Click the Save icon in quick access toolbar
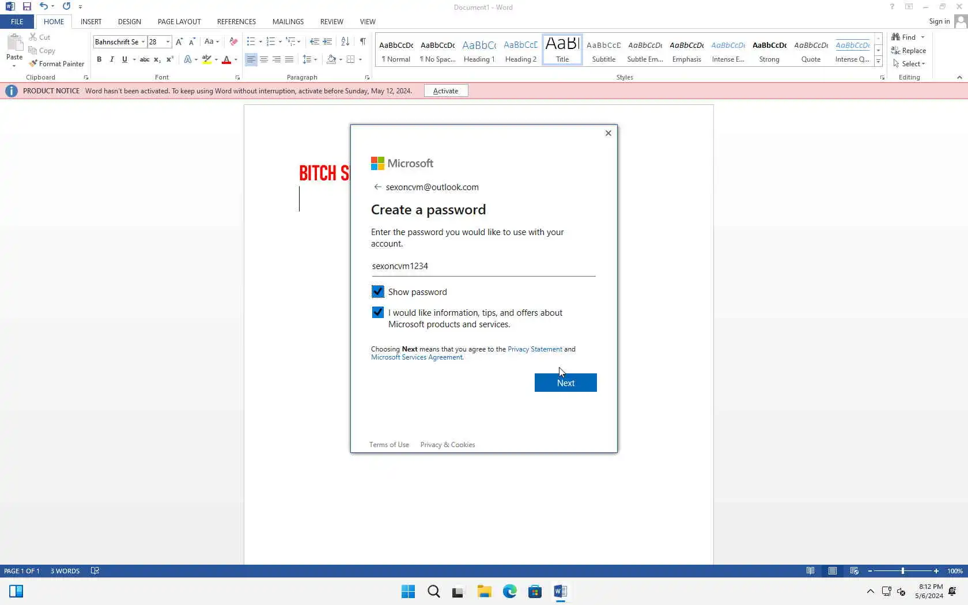The image size is (968, 605). 27,6
